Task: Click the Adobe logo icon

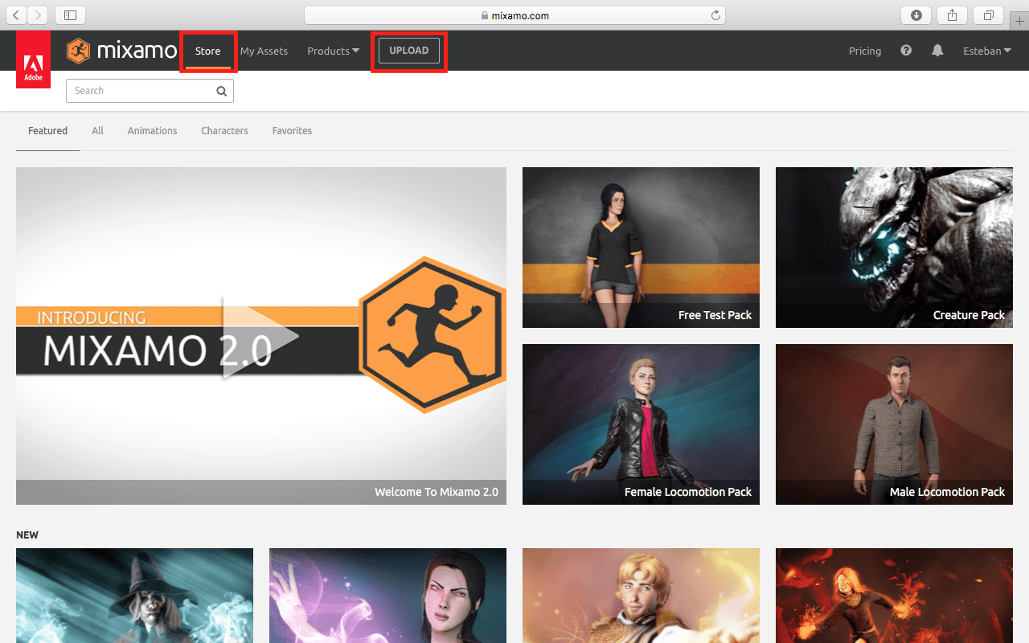Action: [33, 59]
